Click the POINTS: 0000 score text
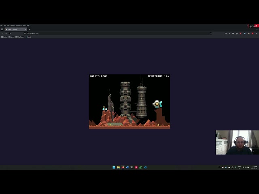This screenshot has width=259, height=194. 98,76
